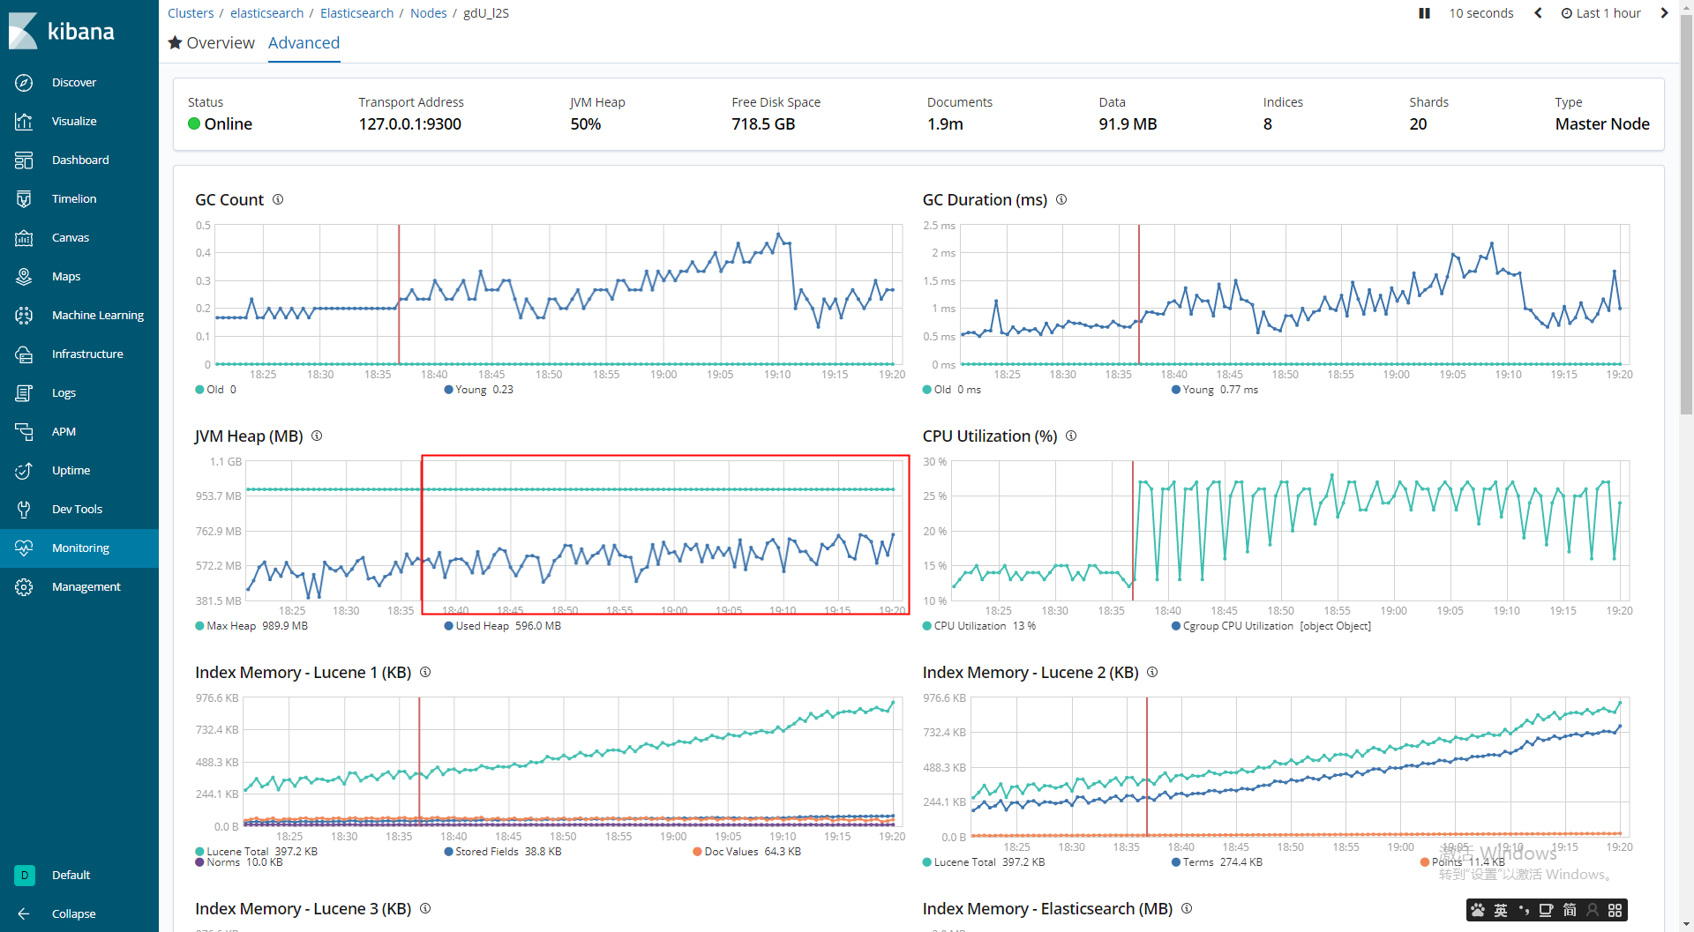Switch to the Overview tab
The image size is (1694, 932).
click(x=212, y=43)
